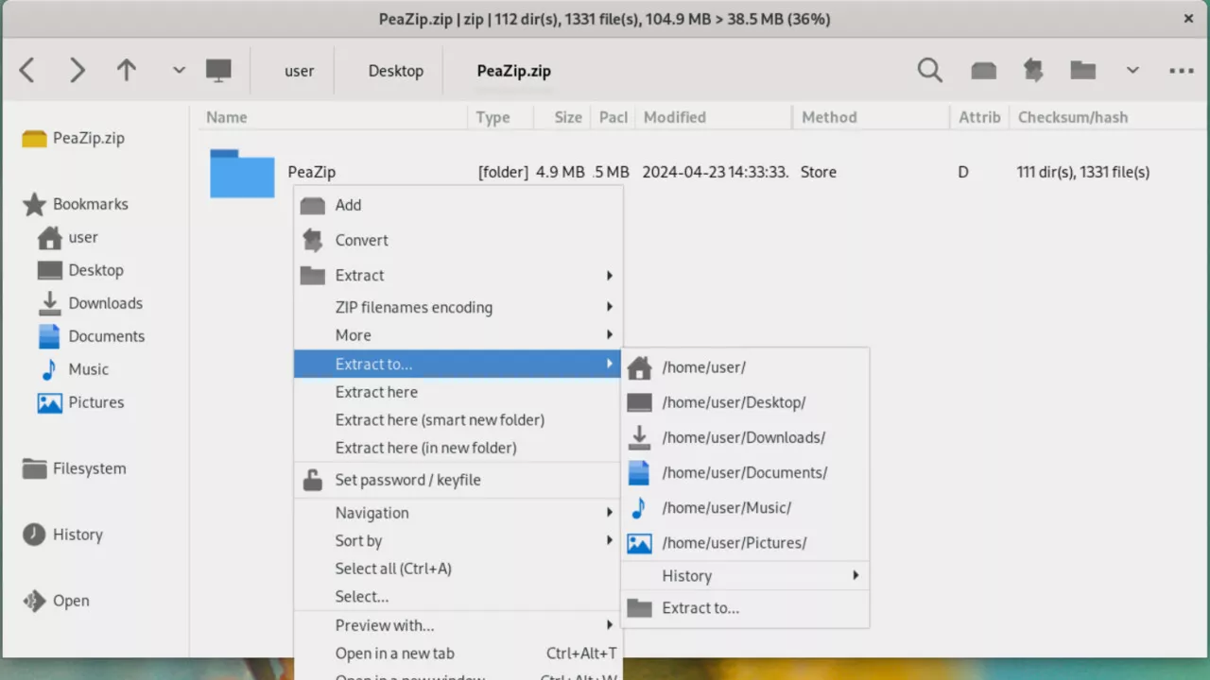Click the Add archive toolbar icon

tap(984, 71)
